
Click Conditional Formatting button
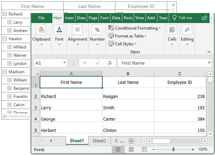tap(135, 28)
